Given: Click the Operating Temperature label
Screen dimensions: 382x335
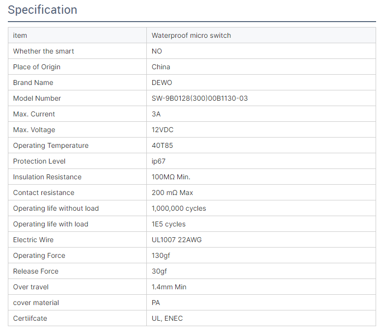Looking at the screenshot, I should click(x=51, y=145).
